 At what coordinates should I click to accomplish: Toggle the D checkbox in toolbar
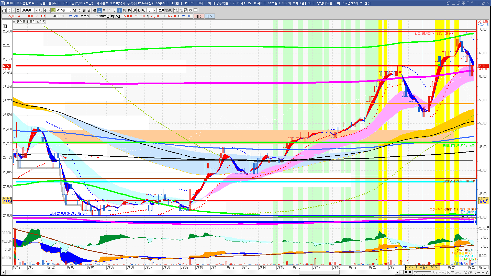(195, 10)
